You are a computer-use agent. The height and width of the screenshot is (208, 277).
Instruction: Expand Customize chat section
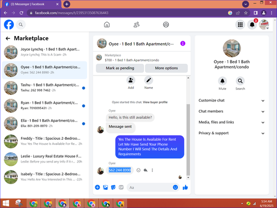point(232,100)
